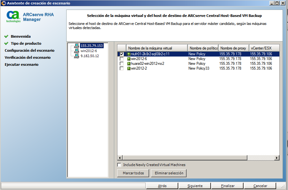This screenshot has height=190, width=288.
Task: Click the horizontal scrollbar right arrow
Action: (277, 158)
